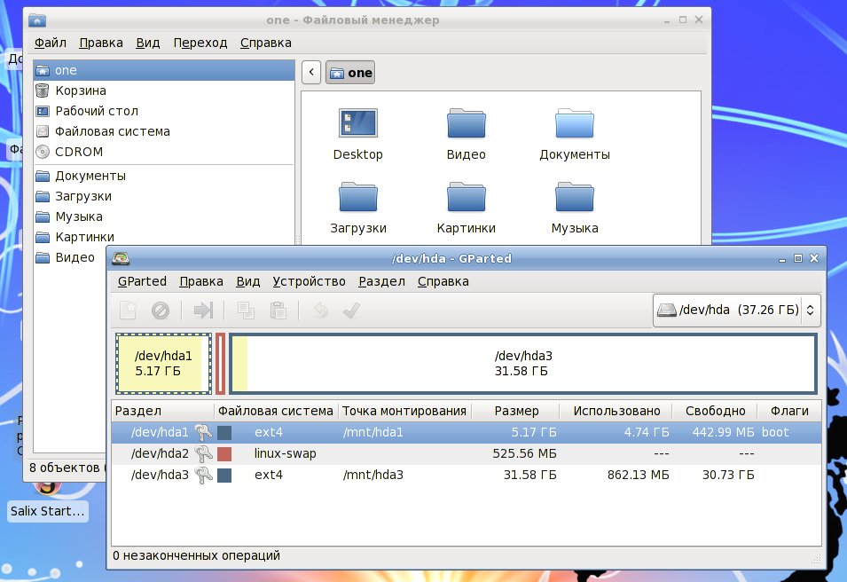Select the /mnt/hda3 mount point cell
Image resolution: width=847 pixels, height=582 pixels.
click(373, 475)
